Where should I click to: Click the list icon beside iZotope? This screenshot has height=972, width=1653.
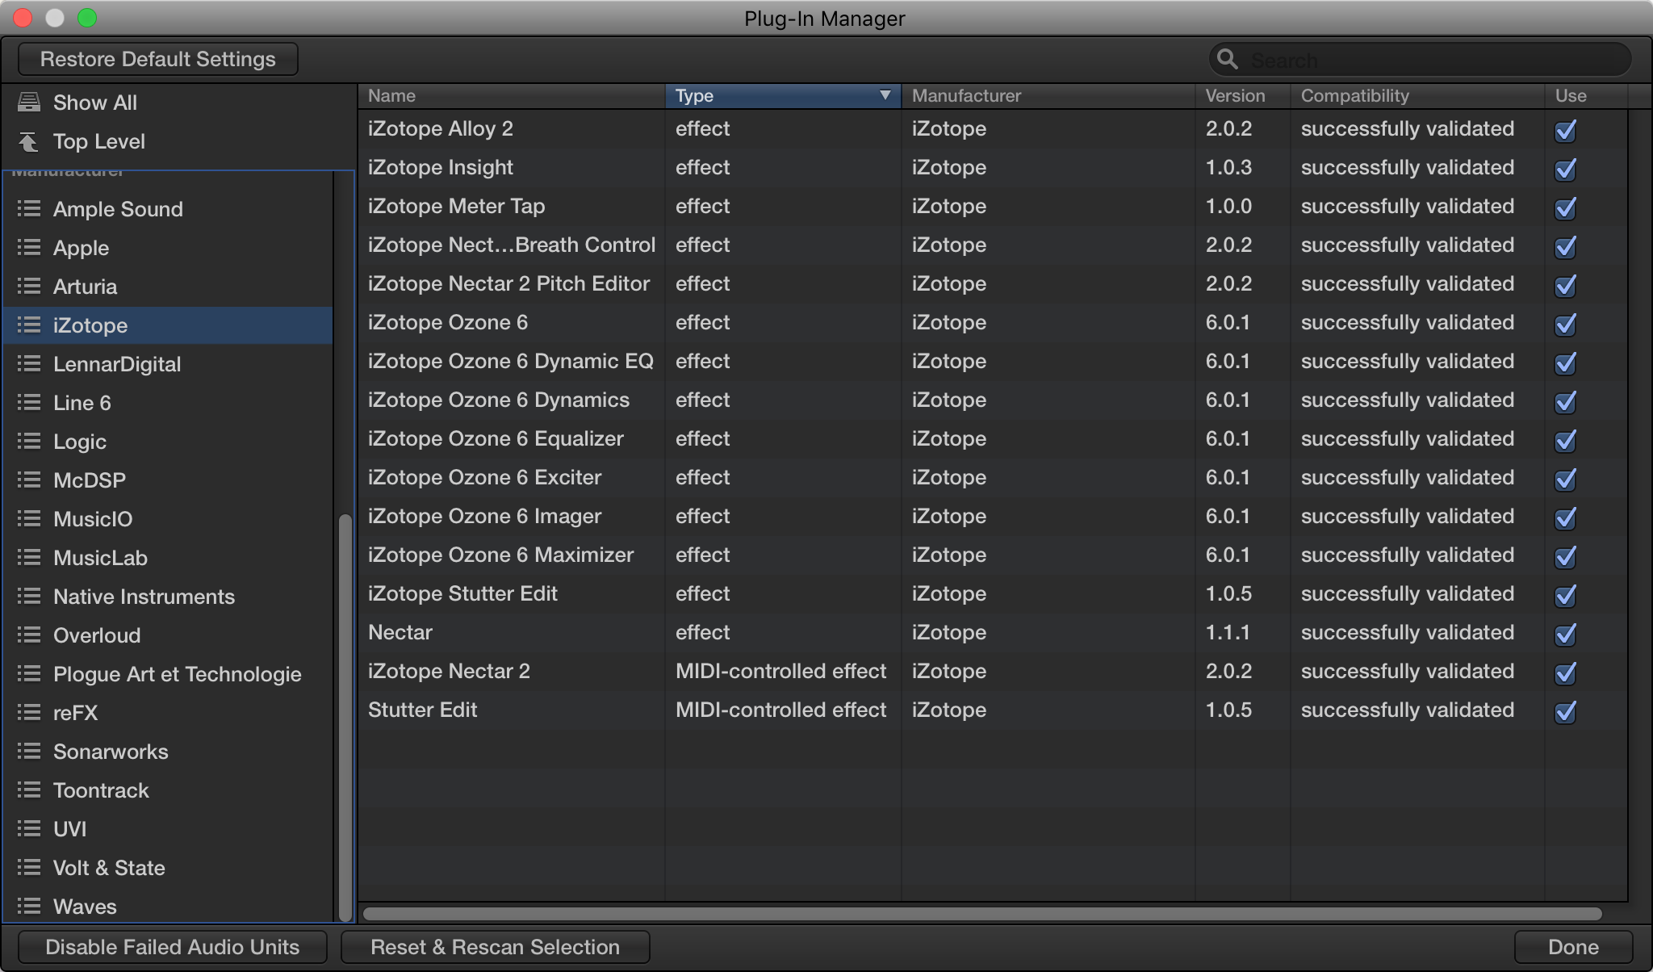[x=29, y=325]
